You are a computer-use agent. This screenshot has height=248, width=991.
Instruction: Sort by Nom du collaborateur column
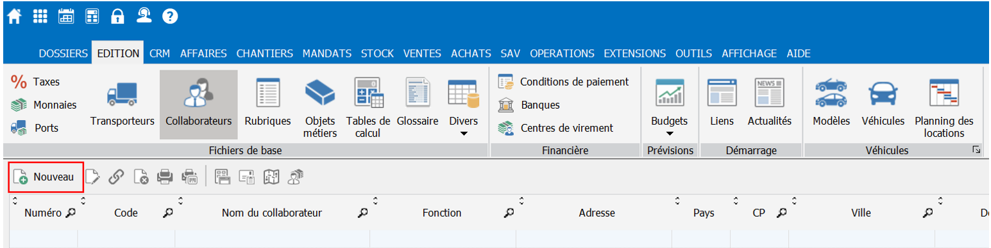coord(272,213)
